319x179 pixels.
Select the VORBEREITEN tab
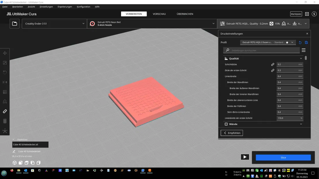point(134,14)
